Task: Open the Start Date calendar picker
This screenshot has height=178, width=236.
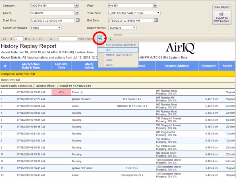Action: 77,20
